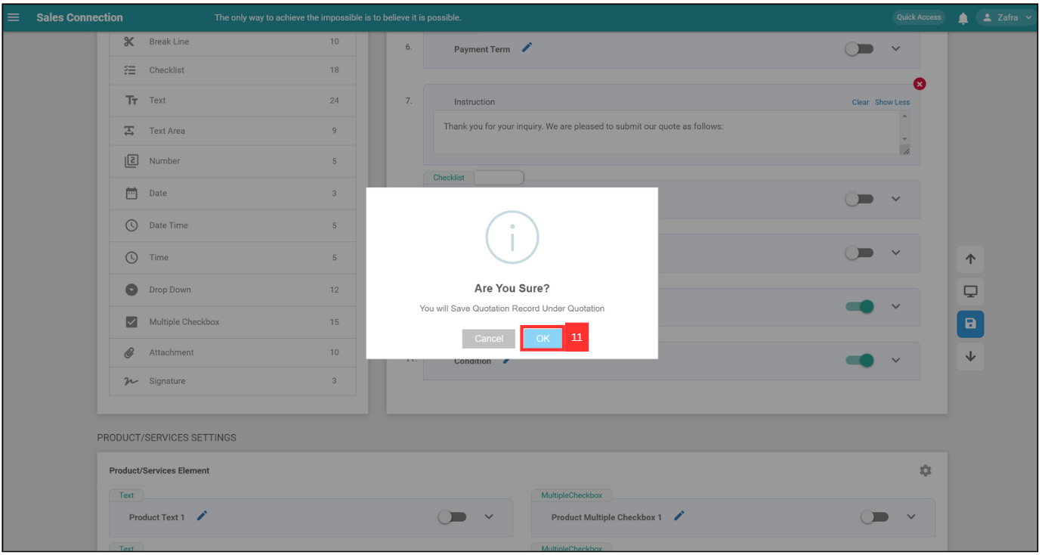Toggle the switch below Instruction field

[x=859, y=199]
